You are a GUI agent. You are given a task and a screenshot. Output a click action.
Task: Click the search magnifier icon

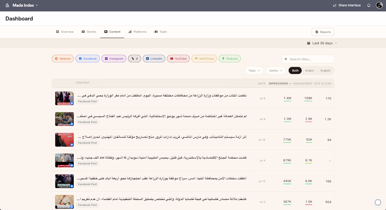click(x=286, y=59)
